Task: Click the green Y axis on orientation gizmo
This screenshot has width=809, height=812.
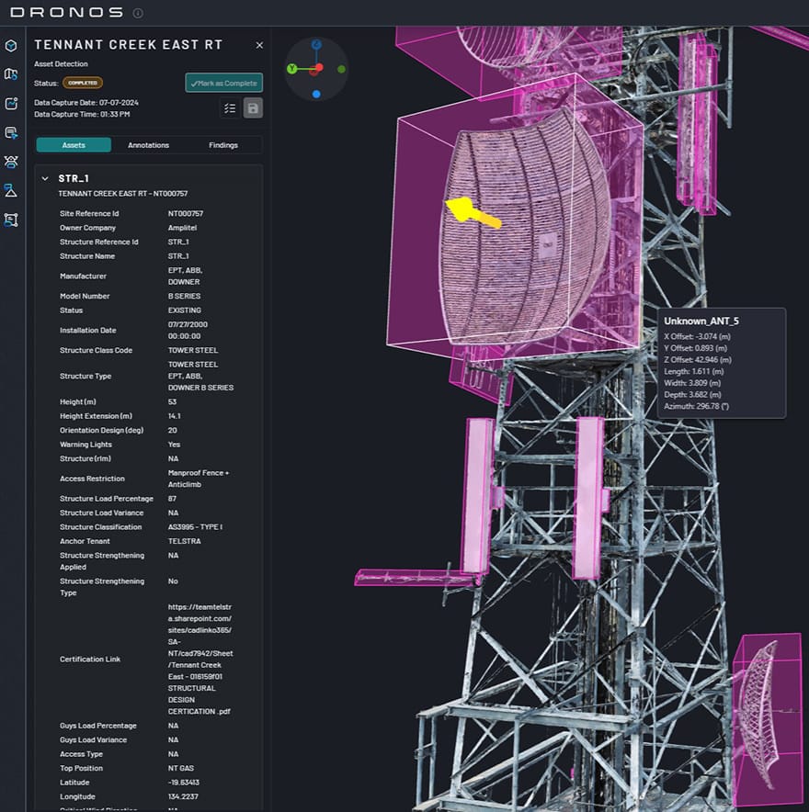Action: click(x=291, y=69)
